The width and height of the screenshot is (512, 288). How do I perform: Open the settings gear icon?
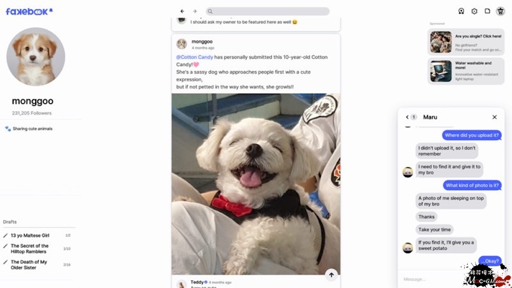point(474,11)
